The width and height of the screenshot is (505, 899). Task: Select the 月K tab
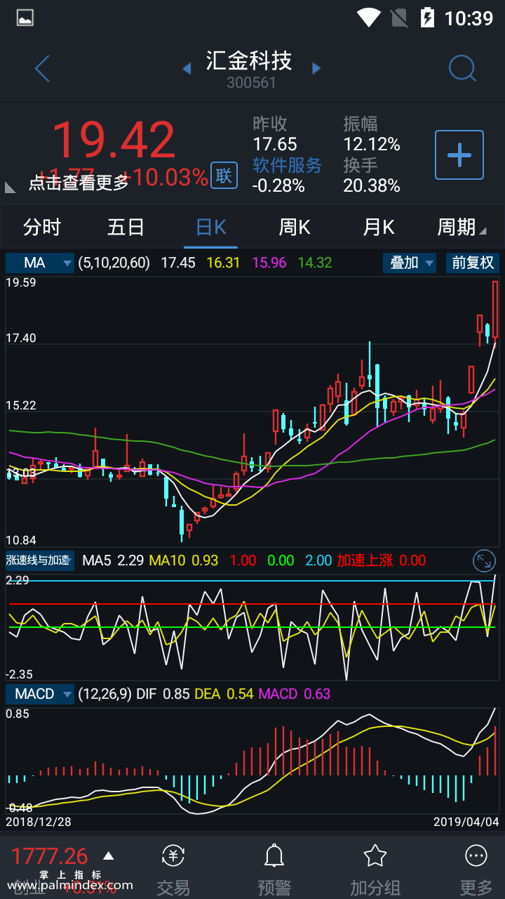tap(379, 227)
